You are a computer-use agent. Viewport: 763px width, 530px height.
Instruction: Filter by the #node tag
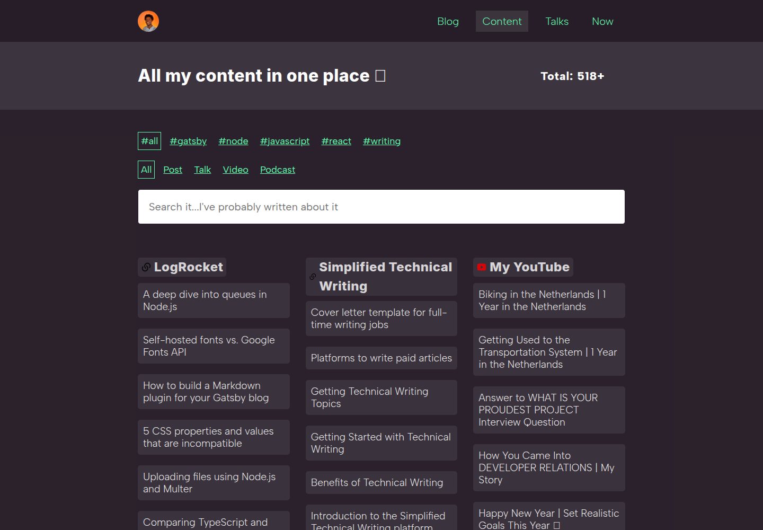pyautogui.click(x=233, y=141)
